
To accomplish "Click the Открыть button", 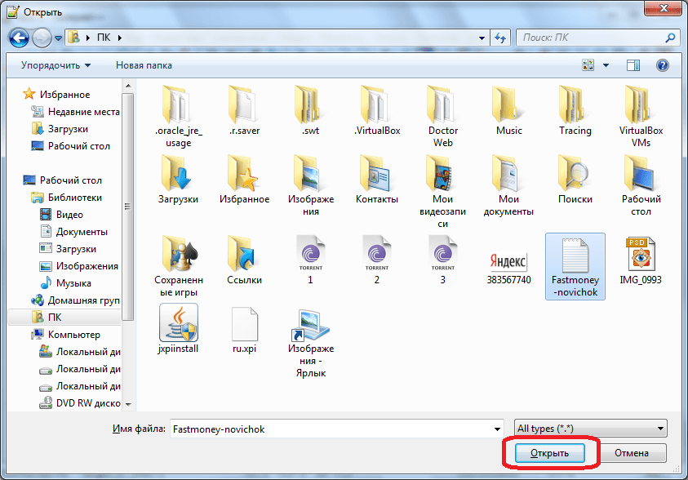I will coord(550,453).
